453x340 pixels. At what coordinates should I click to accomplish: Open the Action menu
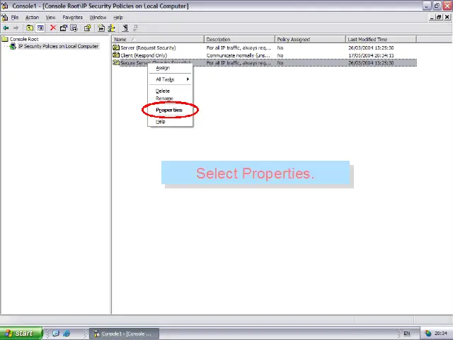[x=32, y=17]
